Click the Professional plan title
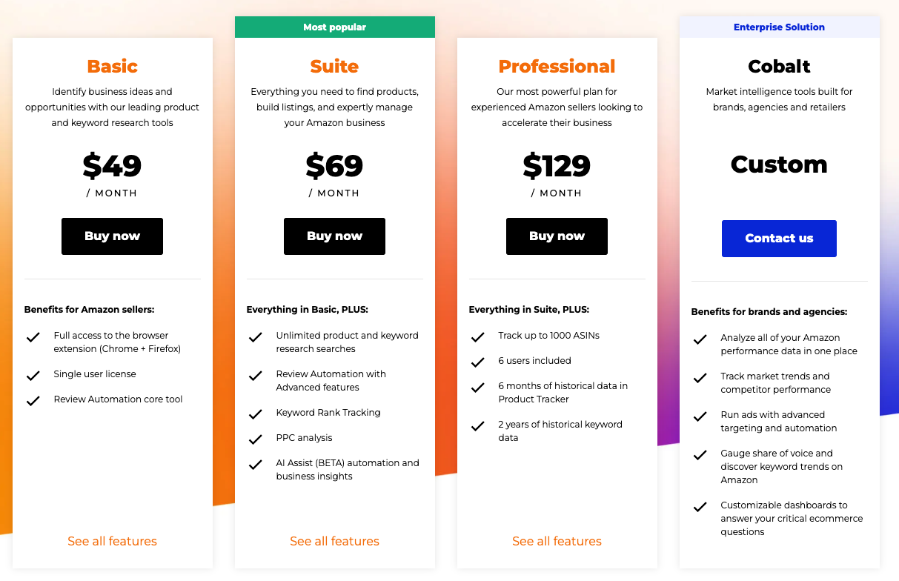The height and width of the screenshot is (581, 899). pyautogui.click(x=557, y=67)
